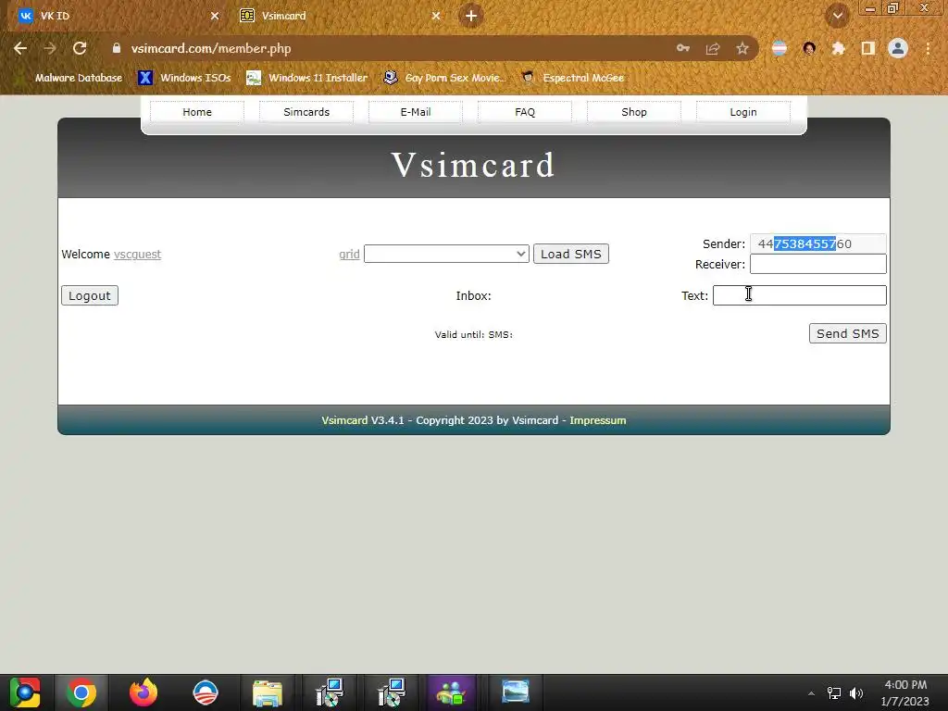Open the Espectral McGee bookmark
The width and height of the screenshot is (948, 711).
tap(572, 78)
